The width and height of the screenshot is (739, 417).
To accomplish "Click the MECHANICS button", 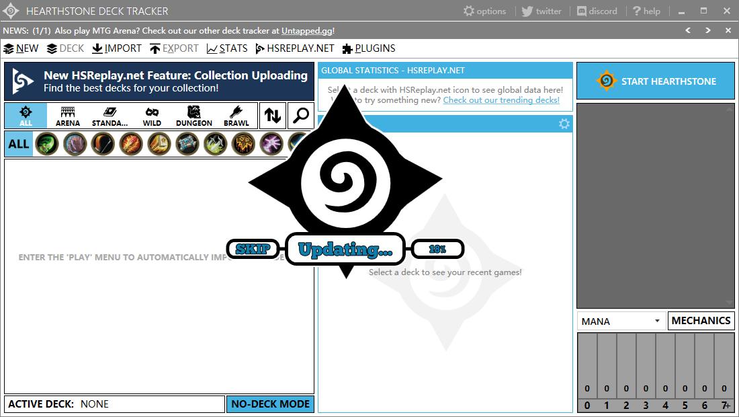I will coord(701,321).
